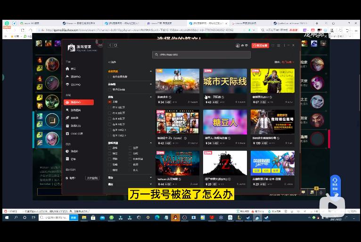Select the highlighted red game center entry
Viewport: 361px width, 242px height.
(x=79, y=102)
